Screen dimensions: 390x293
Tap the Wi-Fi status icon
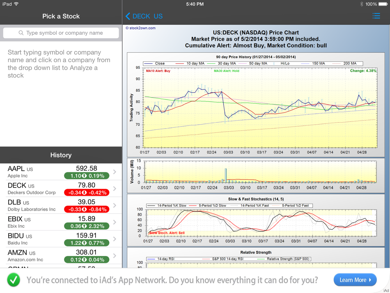tap(16, 4)
